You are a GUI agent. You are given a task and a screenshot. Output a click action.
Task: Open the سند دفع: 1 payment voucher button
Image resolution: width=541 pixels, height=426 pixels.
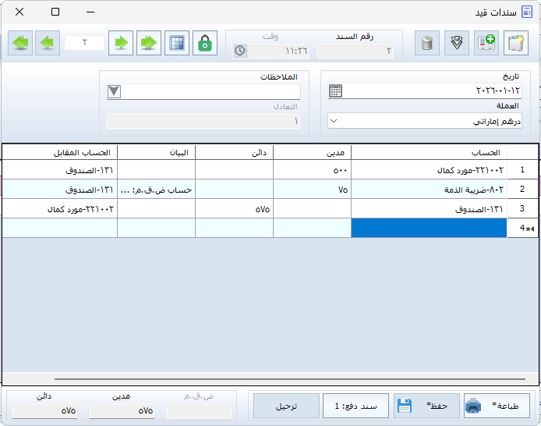click(x=355, y=406)
